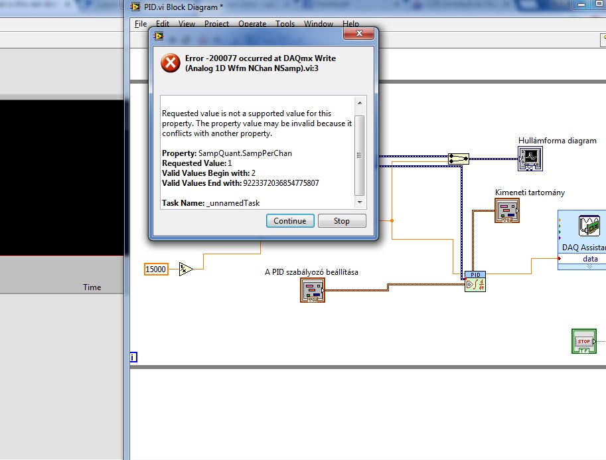Select the DAQ Assistant express VI icon
Screen dimensions: 606x460
click(589, 226)
